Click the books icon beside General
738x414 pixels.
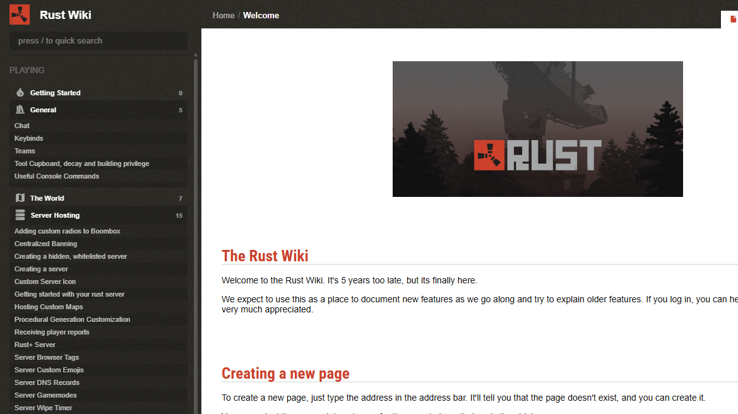[20, 110]
